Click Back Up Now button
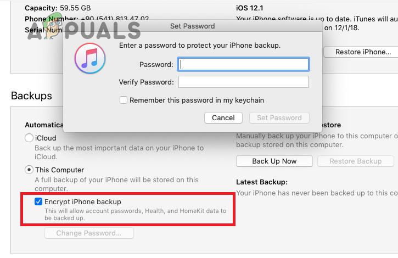The height and width of the screenshot is (258, 398). point(274,161)
